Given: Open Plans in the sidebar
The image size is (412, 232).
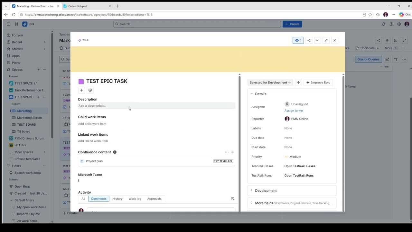Looking at the screenshot, I should [16, 63].
